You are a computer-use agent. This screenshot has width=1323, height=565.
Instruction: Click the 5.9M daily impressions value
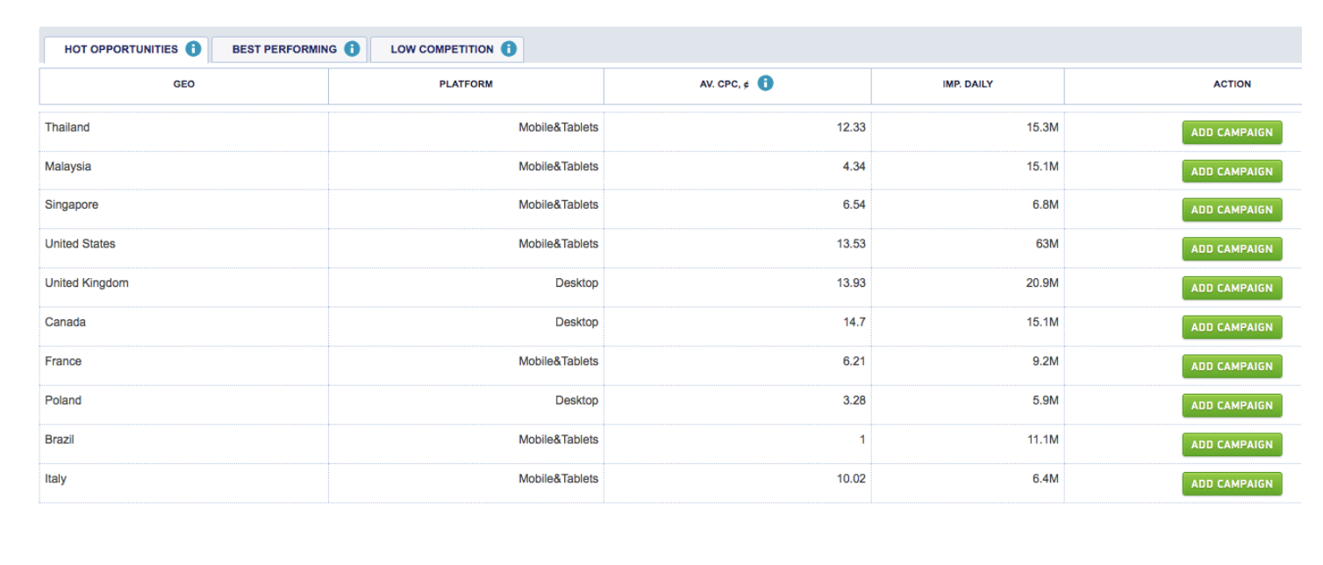1046,400
